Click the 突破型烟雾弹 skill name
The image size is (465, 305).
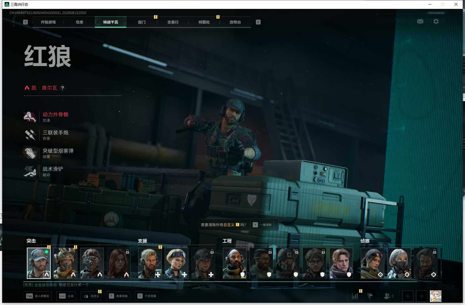(x=58, y=151)
